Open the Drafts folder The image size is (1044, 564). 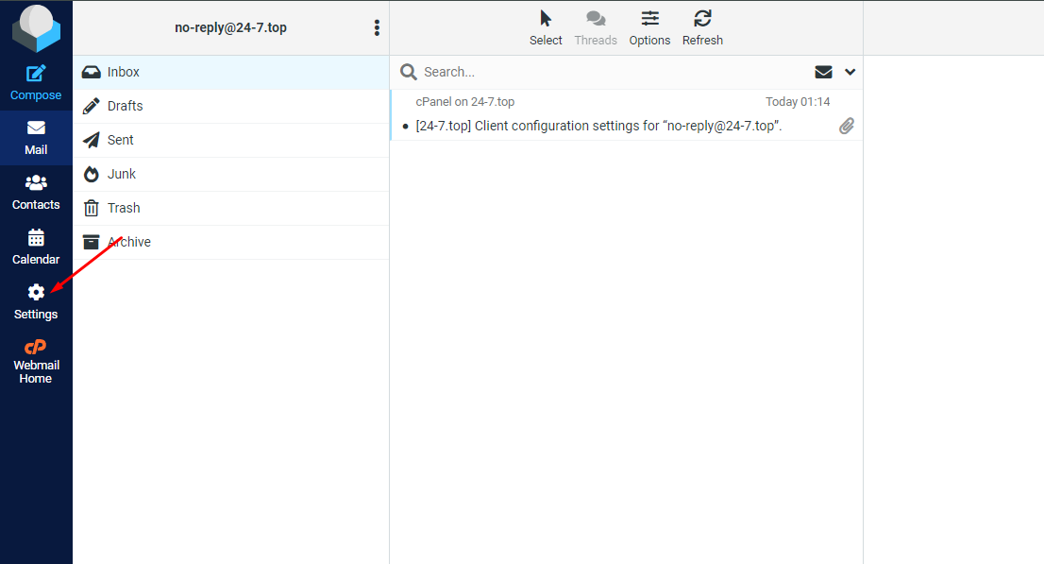click(x=125, y=106)
